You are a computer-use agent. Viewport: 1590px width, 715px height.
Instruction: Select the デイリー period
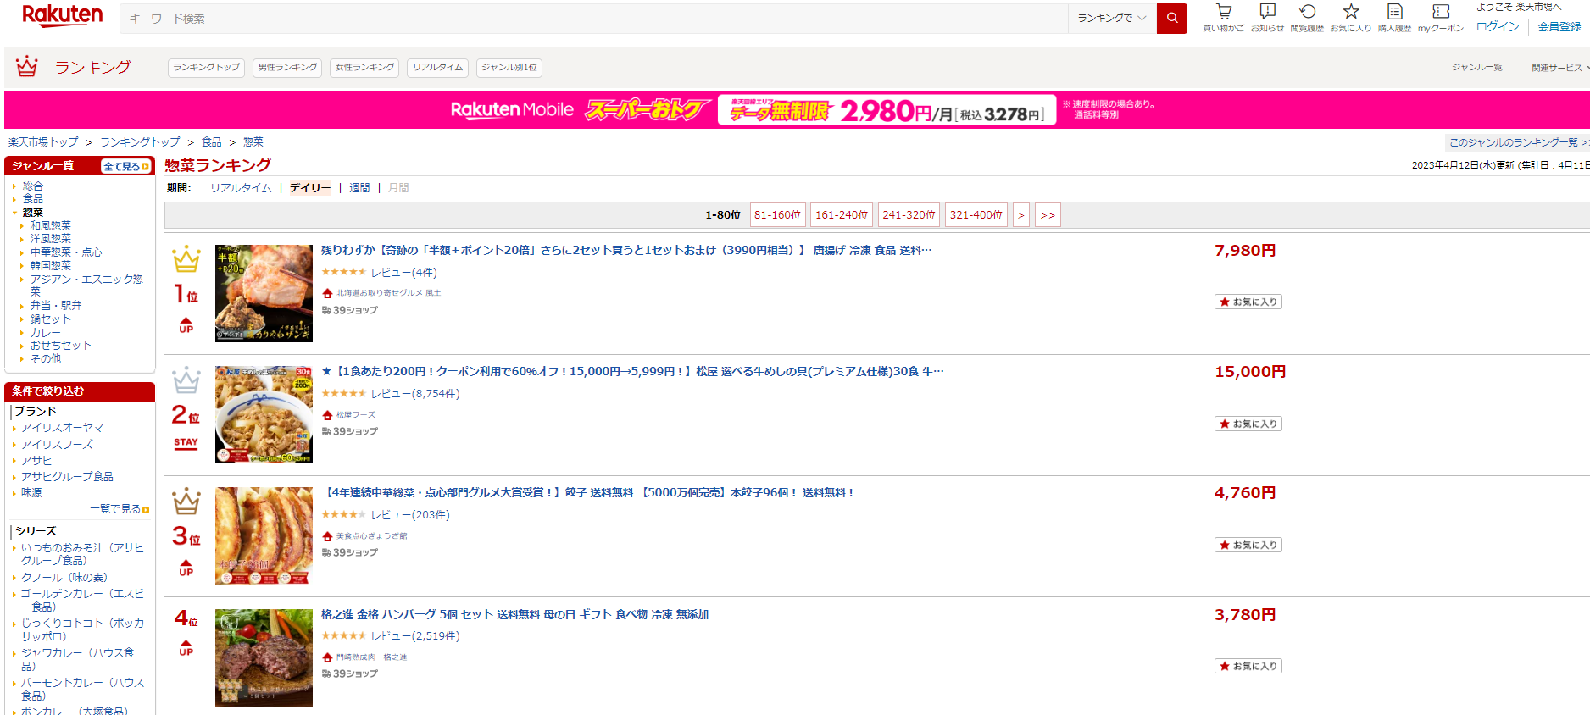pos(310,188)
